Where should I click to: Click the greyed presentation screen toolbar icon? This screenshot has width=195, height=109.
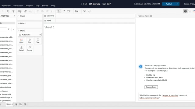coord(89,11)
